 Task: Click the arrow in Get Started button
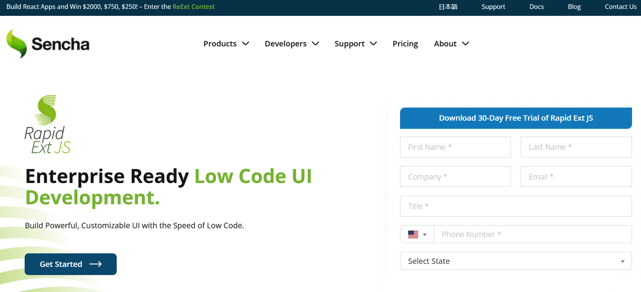[x=95, y=264]
